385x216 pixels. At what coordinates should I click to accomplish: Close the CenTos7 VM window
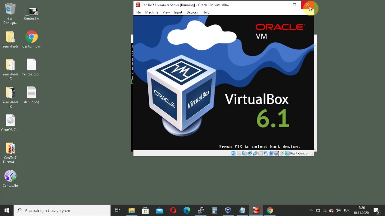[x=307, y=5]
